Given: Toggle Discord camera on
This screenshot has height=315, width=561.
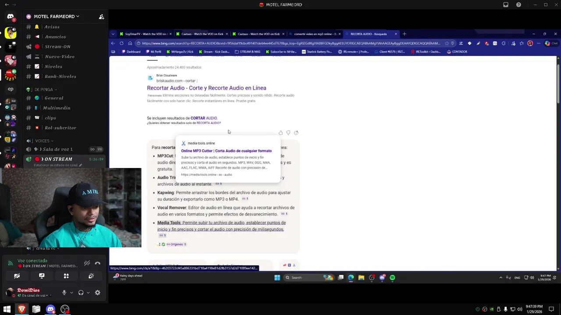Looking at the screenshot, I should (17, 276).
